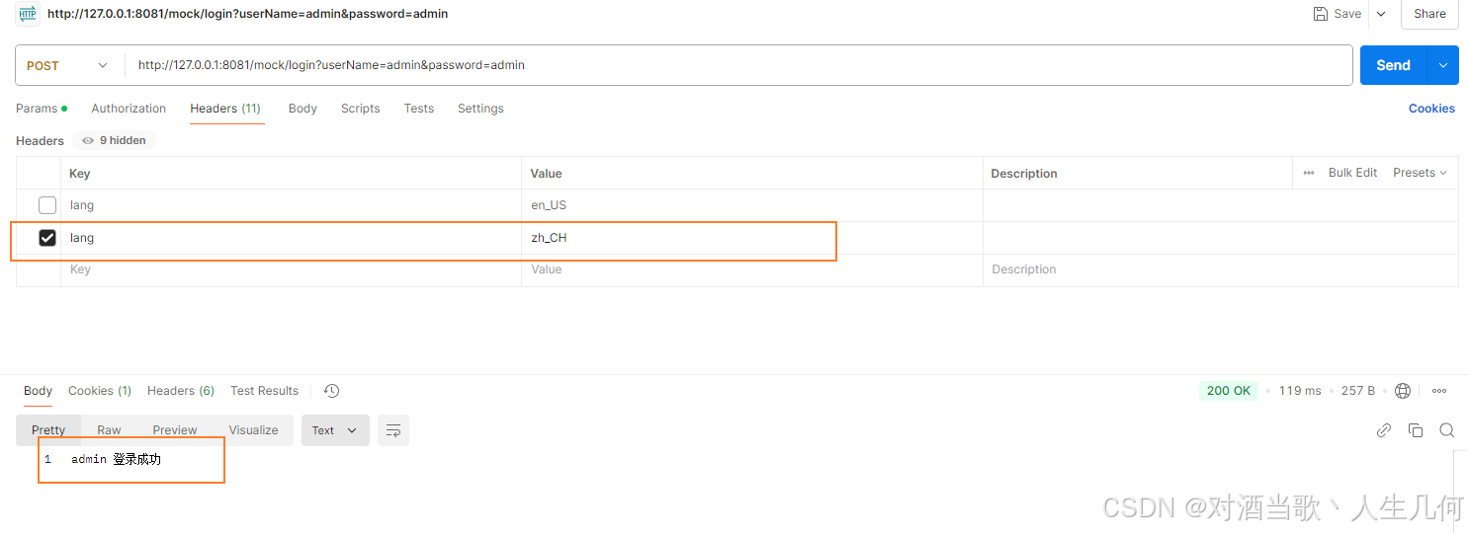Open response history clock icon

[x=332, y=391]
